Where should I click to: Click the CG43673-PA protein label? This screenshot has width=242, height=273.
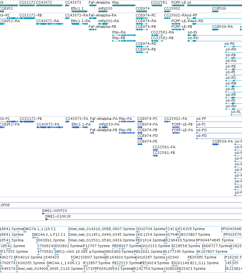coord(77,119)
